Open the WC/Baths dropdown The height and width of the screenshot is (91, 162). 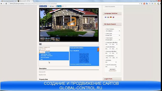tap(111, 62)
